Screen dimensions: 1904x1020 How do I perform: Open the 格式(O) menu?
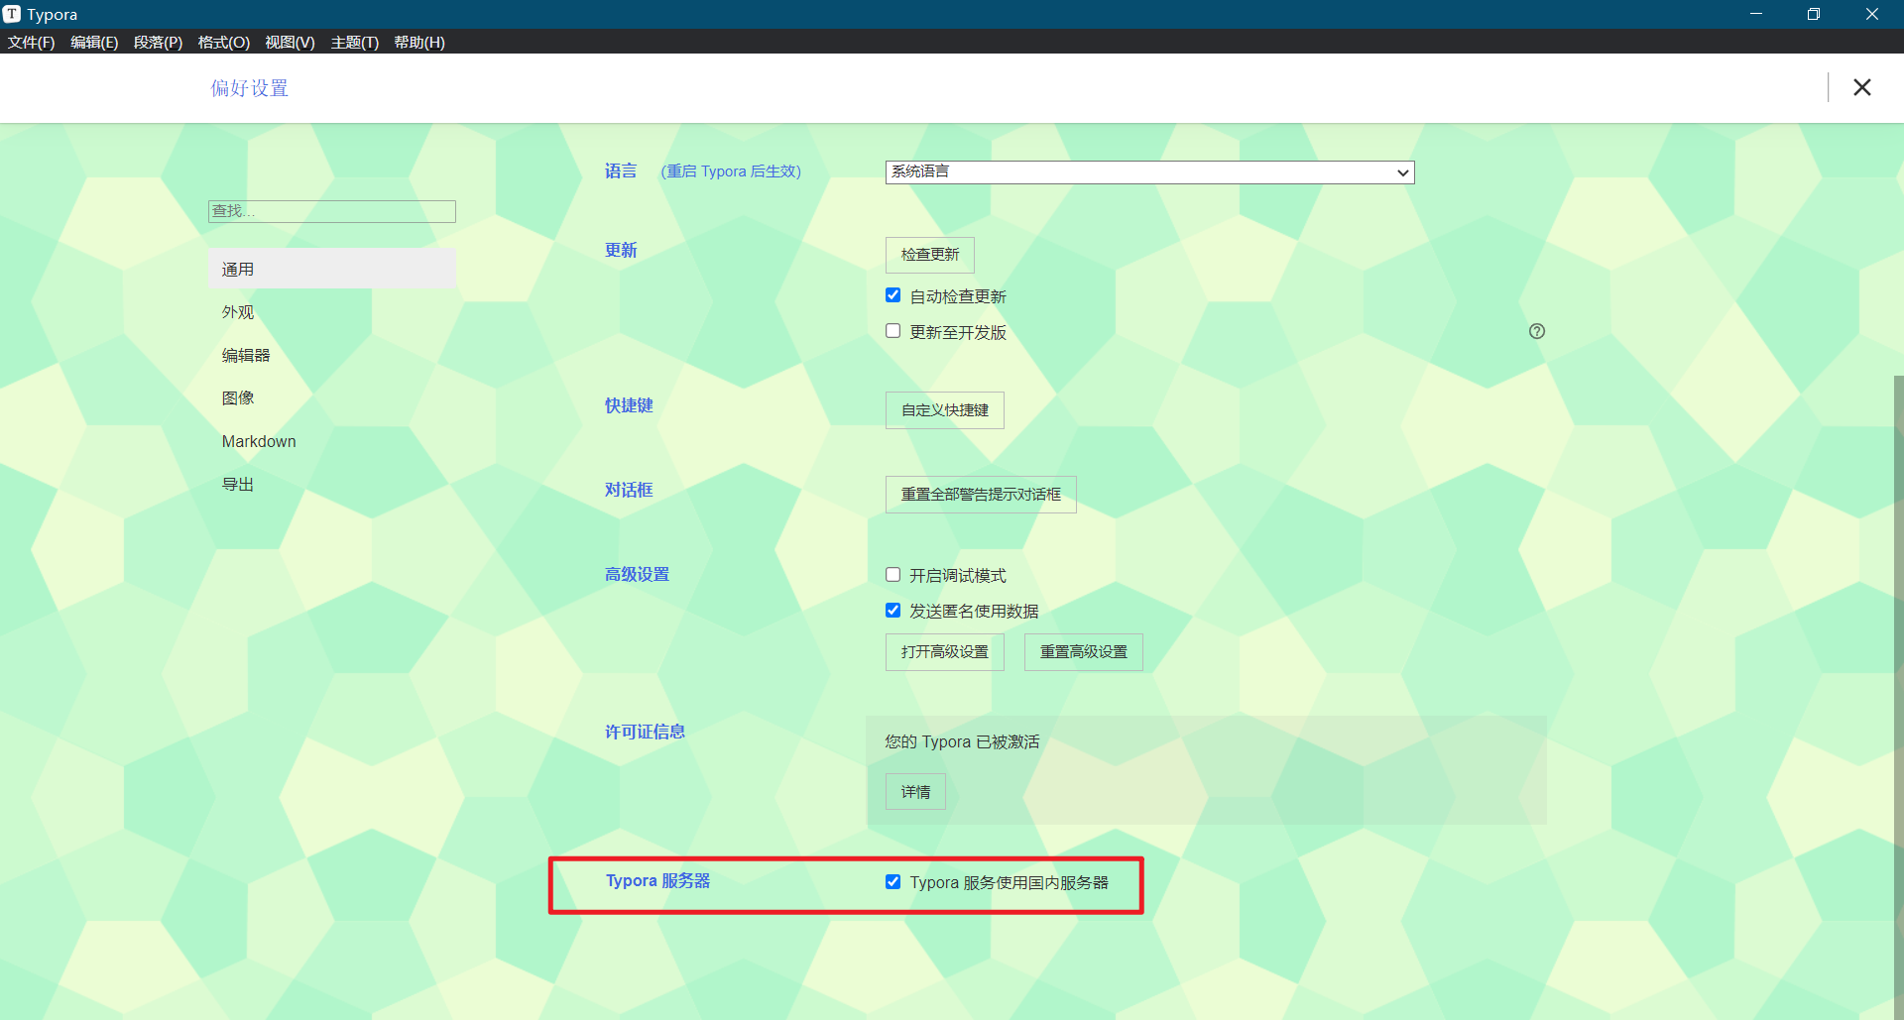coord(223,42)
